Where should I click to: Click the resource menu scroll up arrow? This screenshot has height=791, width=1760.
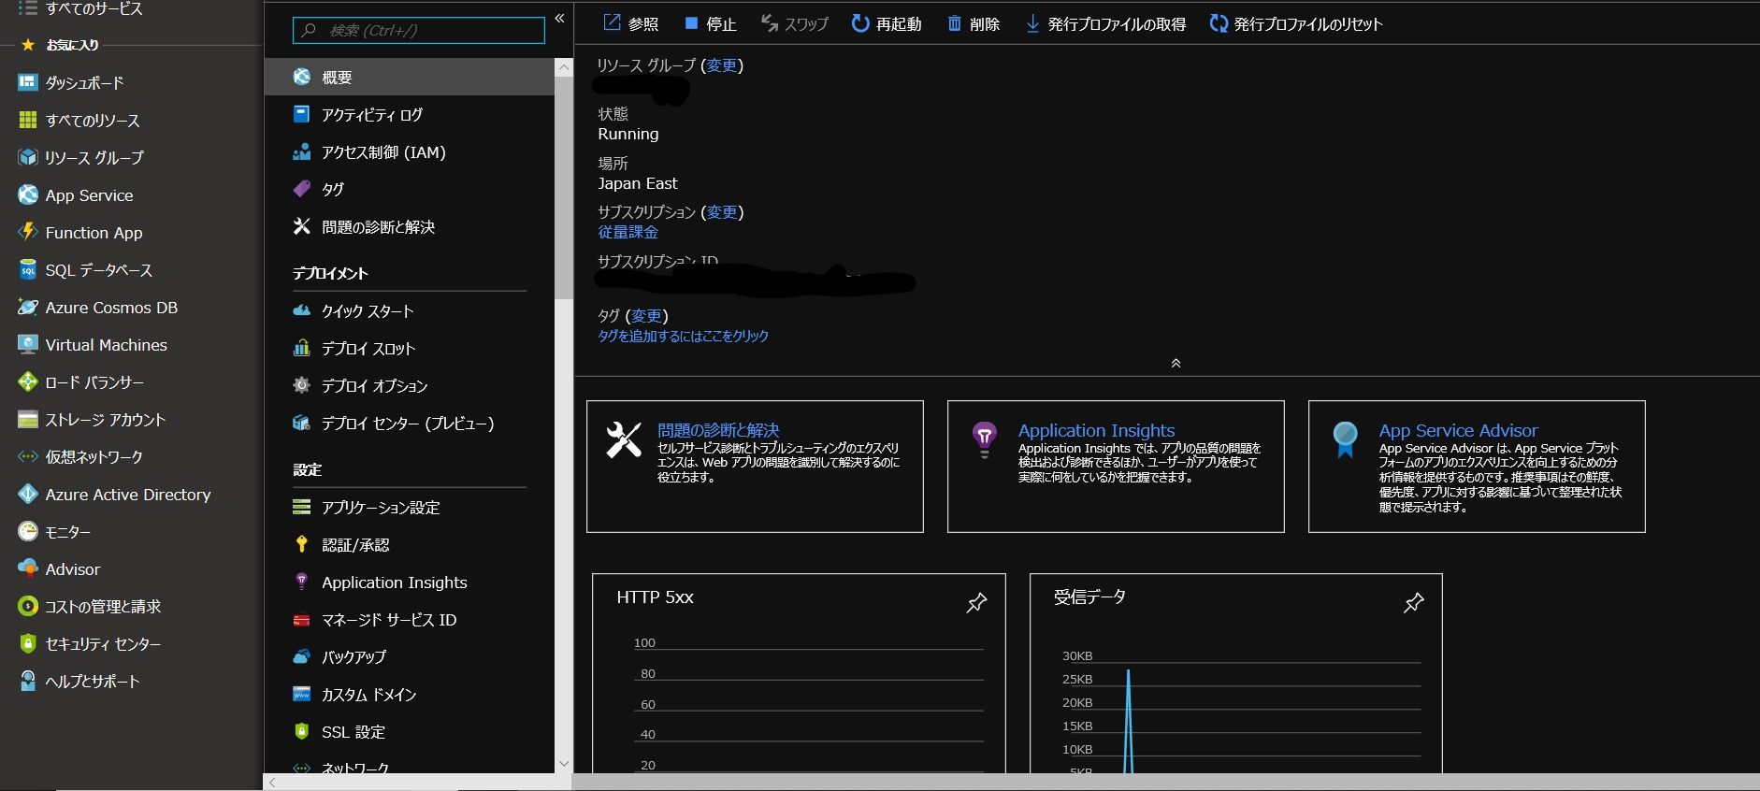coord(563,67)
